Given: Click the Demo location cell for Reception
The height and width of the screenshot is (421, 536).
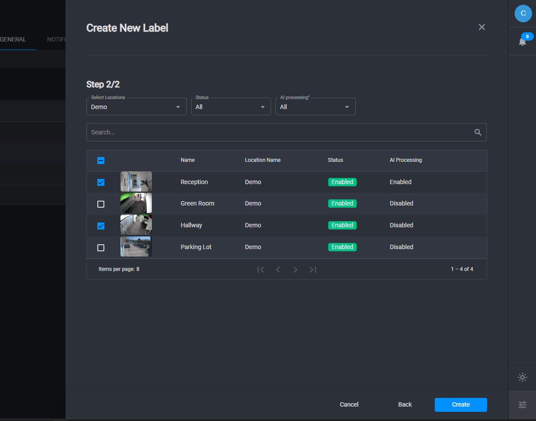Looking at the screenshot, I should [x=253, y=182].
